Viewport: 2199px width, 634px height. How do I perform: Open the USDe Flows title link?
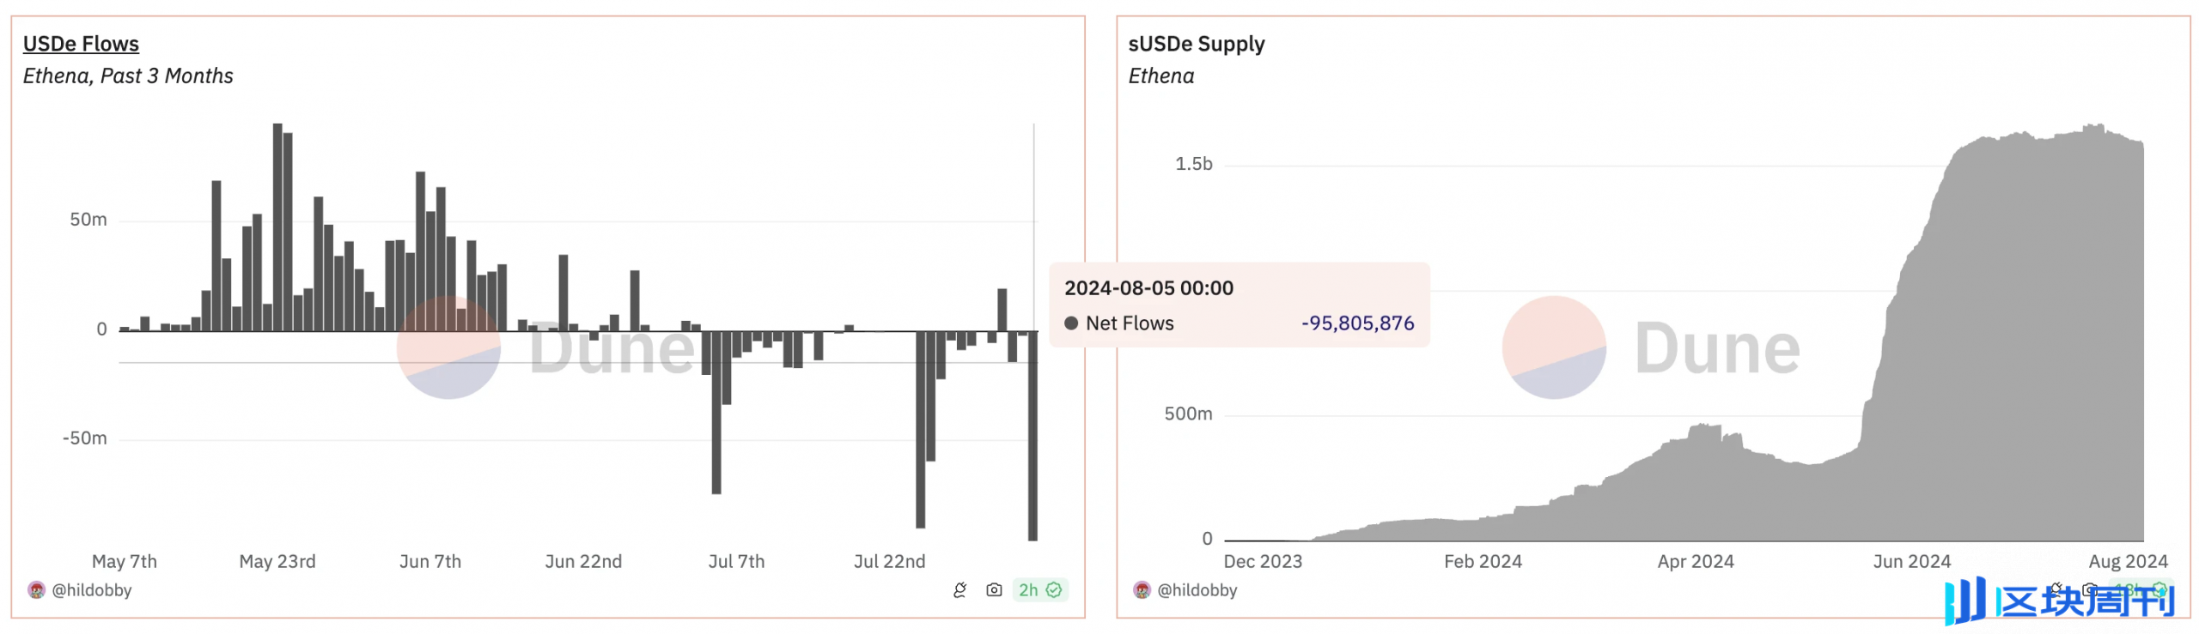[81, 44]
